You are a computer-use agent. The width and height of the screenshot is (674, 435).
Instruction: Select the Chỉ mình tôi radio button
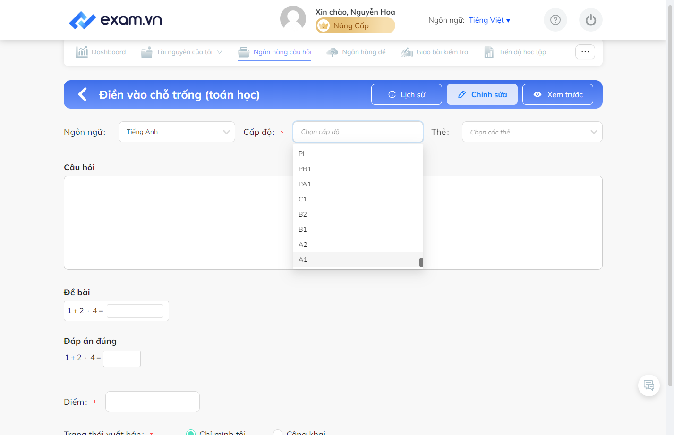[x=191, y=433]
